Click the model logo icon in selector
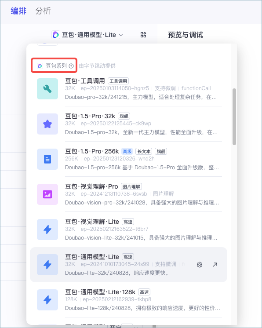The image size is (262, 328). 56,35
